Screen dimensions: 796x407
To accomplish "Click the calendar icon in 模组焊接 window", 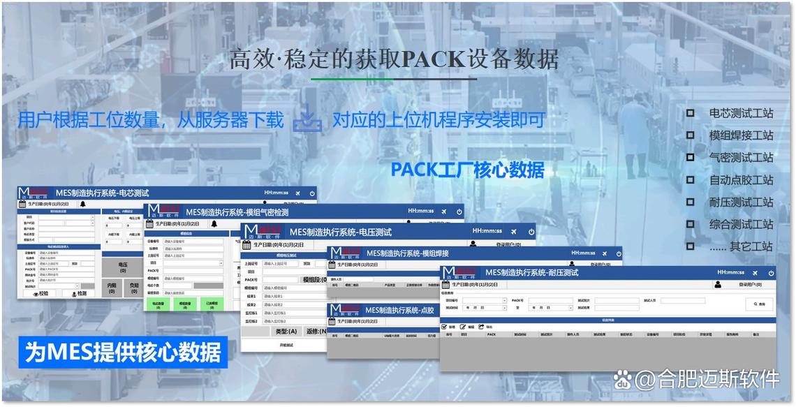I will click(x=332, y=265).
